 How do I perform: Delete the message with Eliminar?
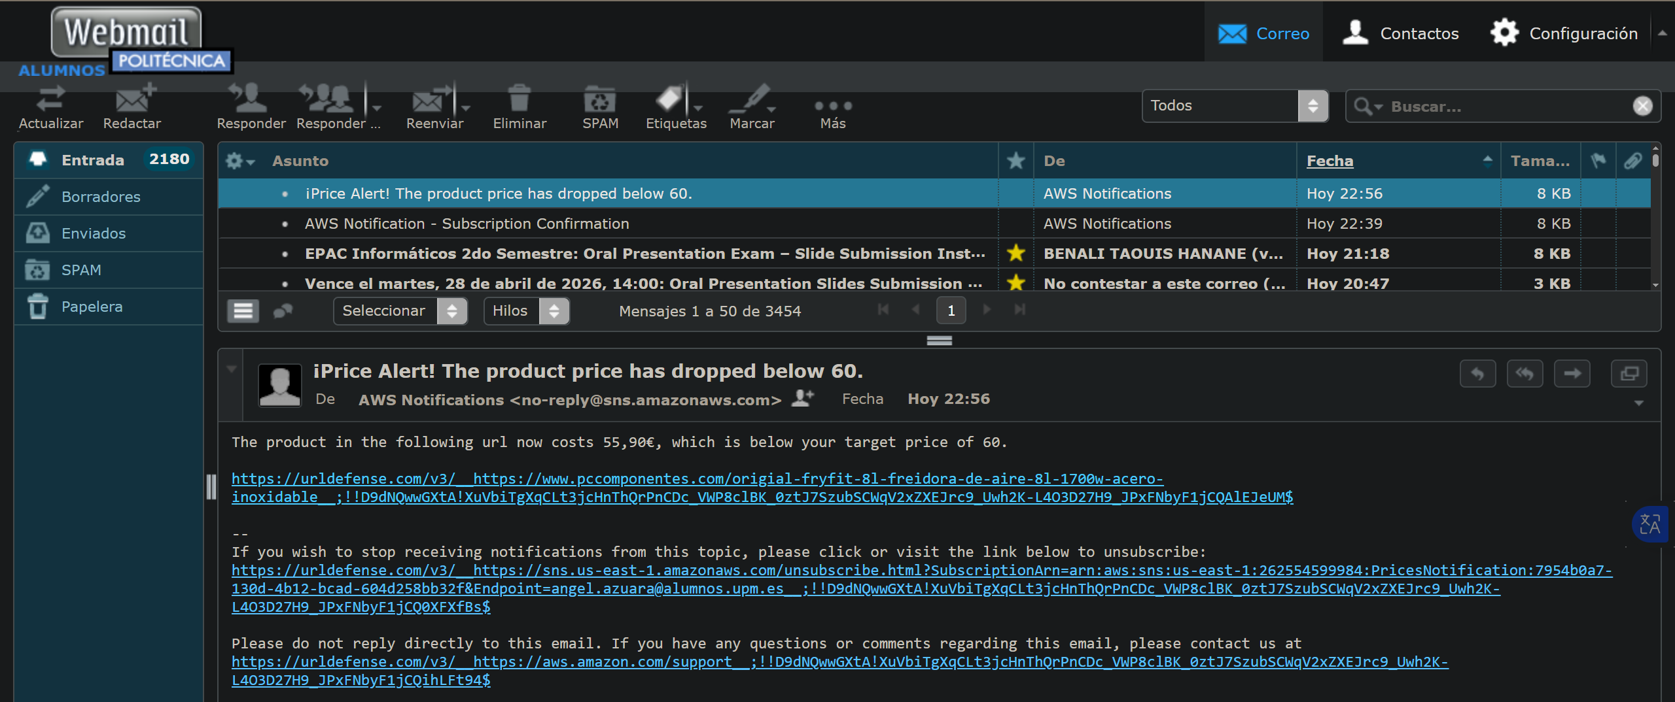(x=520, y=98)
